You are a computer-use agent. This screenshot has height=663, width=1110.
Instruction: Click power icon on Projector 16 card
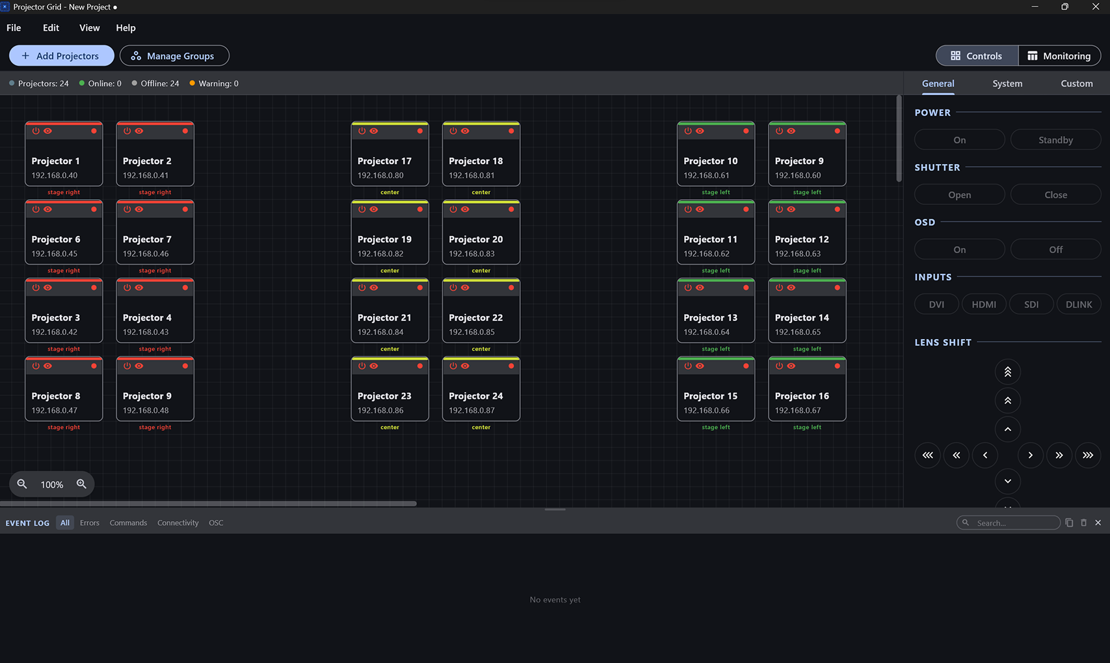pos(779,366)
